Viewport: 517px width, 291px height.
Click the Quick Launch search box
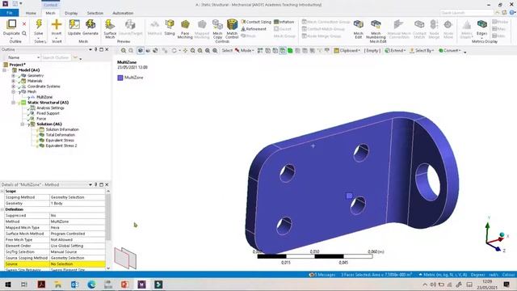[467, 13]
